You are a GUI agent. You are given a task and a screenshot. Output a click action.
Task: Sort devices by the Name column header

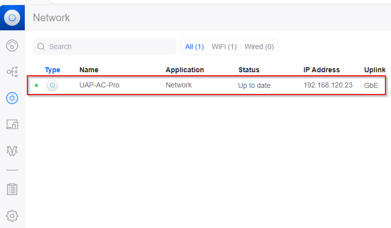89,70
